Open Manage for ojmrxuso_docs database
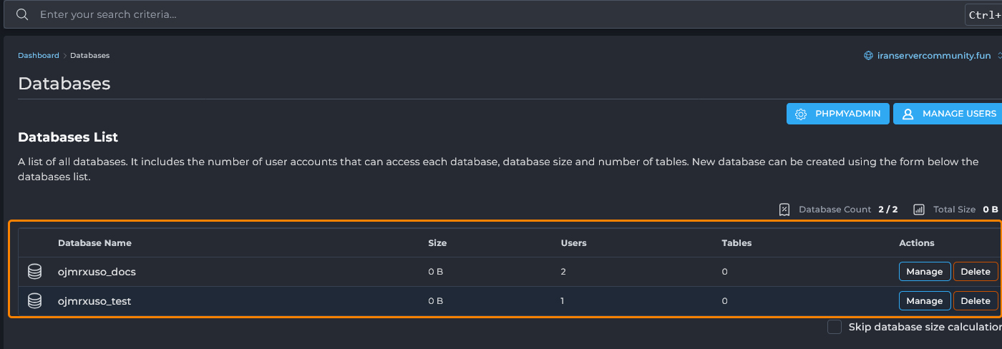The image size is (1002, 349). [x=924, y=272]
